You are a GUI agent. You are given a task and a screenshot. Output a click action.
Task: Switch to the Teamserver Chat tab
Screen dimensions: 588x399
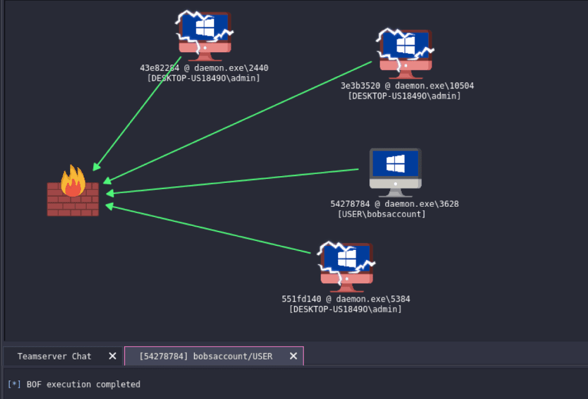(55, 357)
